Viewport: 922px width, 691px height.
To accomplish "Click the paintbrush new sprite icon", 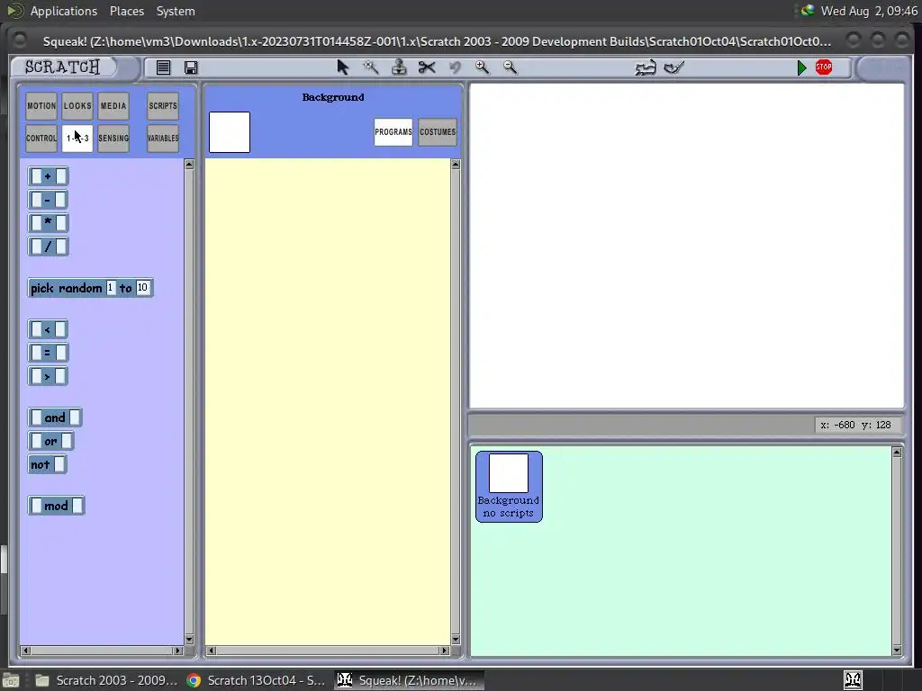I will click(x=673, y=67).
